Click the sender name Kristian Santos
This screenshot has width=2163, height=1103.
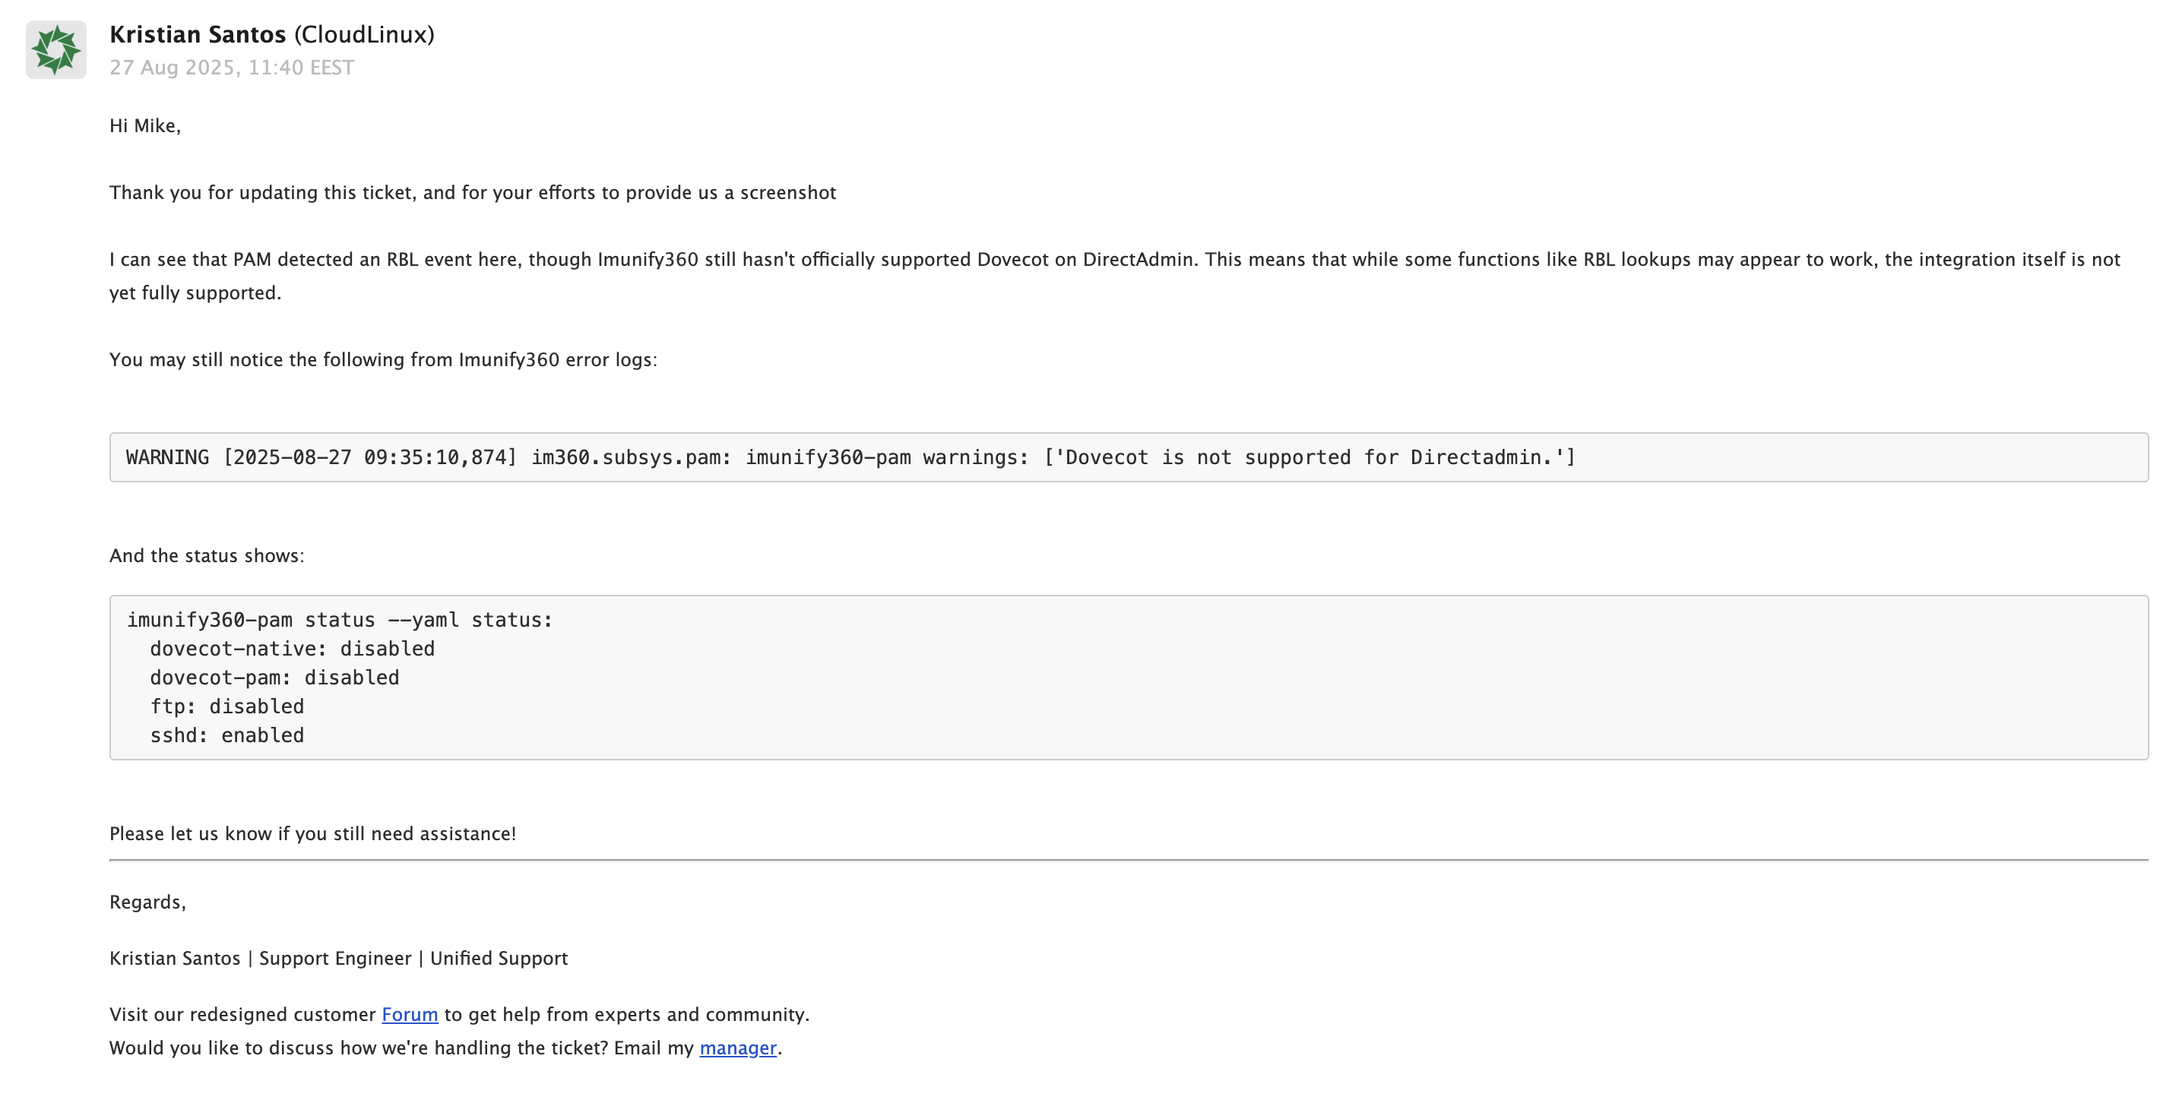[x=198, y=34]
